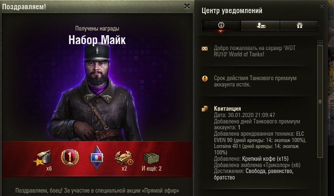Switch to the info notifications tab
Image resolution: width=334 pixels, height=196 pixels.
(x=221, y=26)
